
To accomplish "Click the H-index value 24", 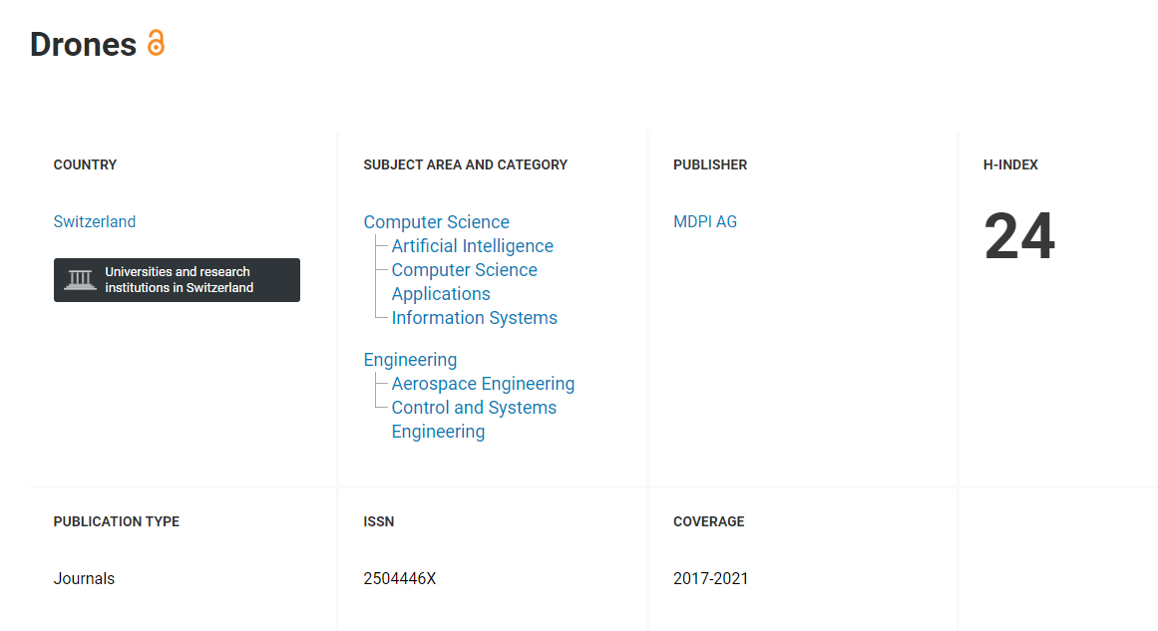I will tap(1019, 236).
